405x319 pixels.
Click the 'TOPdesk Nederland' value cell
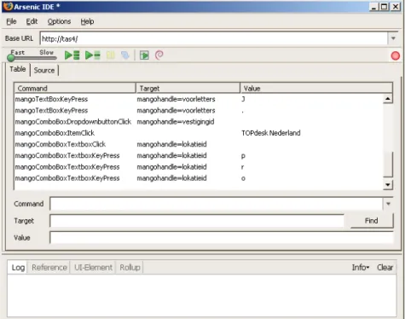click(271, 133)
